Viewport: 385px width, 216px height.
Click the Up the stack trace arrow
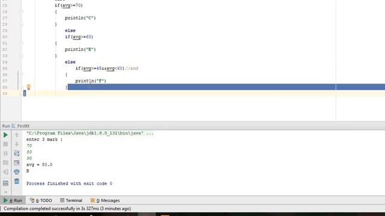pyautogui.click(x=17, y=135)
